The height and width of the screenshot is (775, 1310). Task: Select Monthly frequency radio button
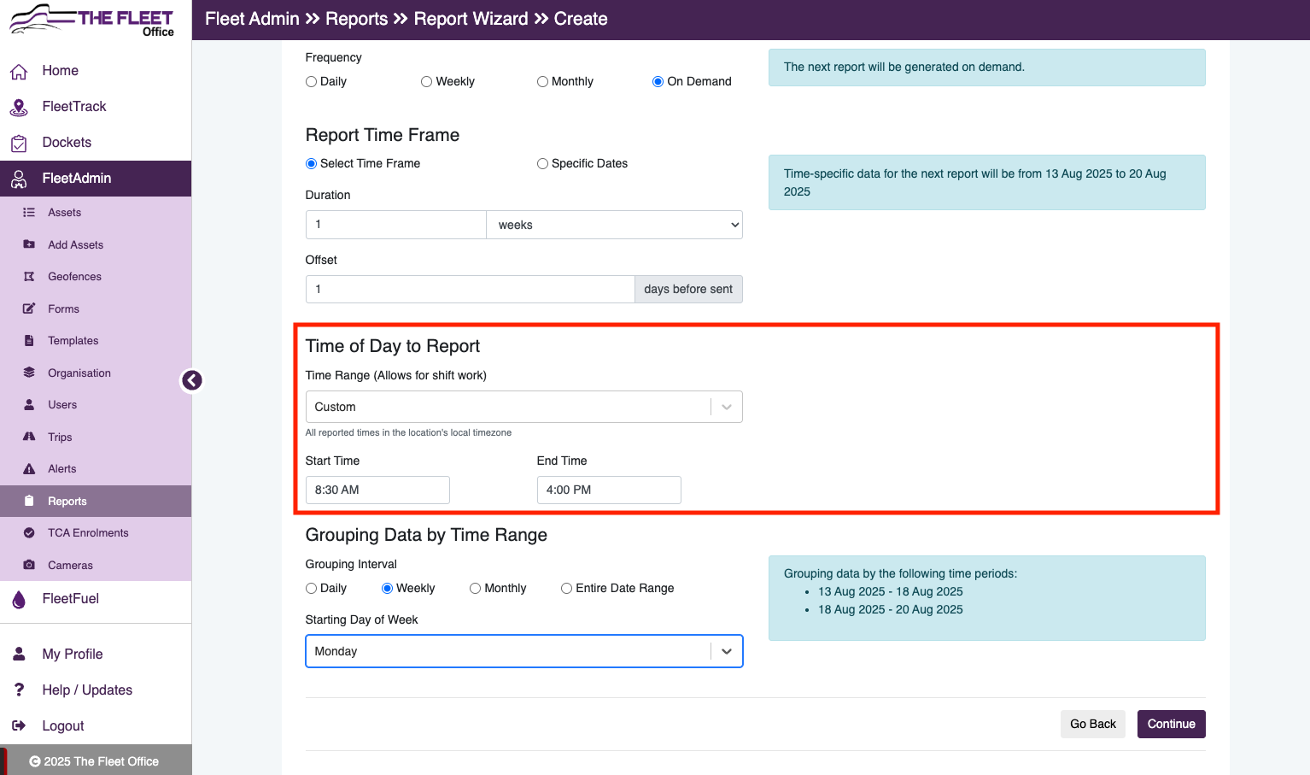[x=542, y=82]
